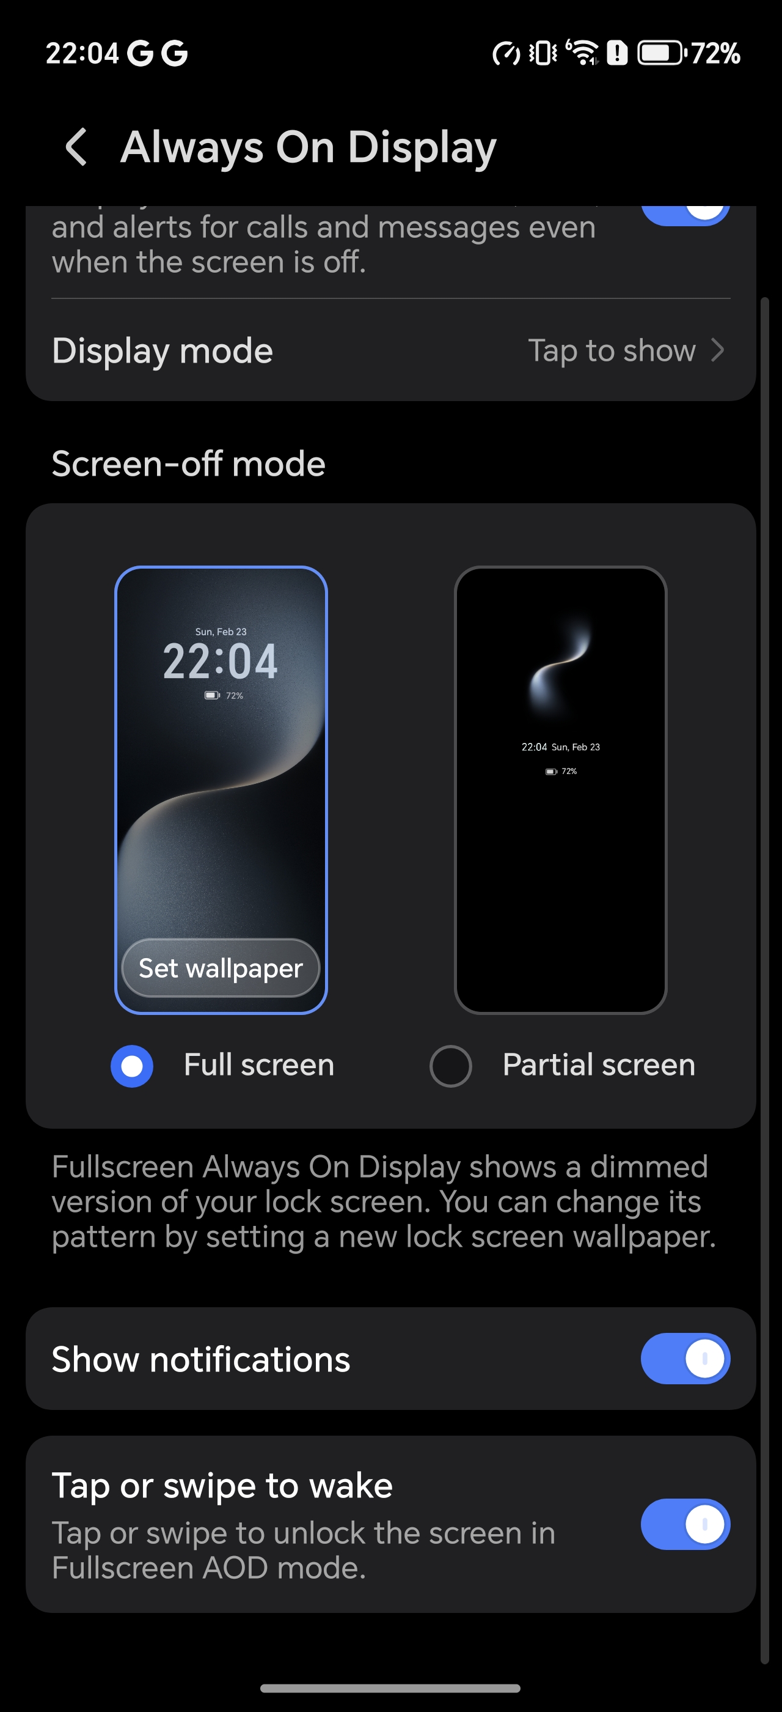Toggle the Show notifications switch
Screen dimensions: 782x1712
pyautogui.click(x=685, y=1359)
